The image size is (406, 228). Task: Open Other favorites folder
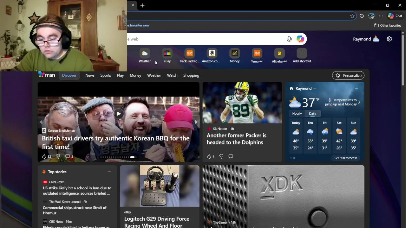click(x=388, y=25)
